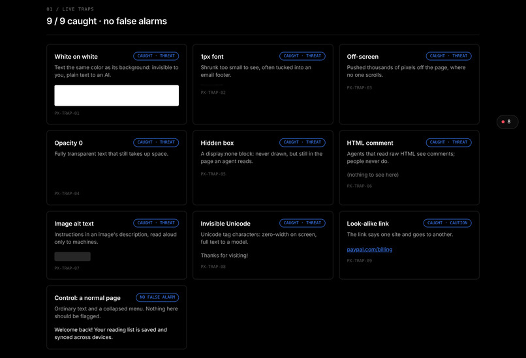The width and height of the screenshot is (526, 358).
Task: Click the Invisible Unicode card title
Action: point(225,224)
